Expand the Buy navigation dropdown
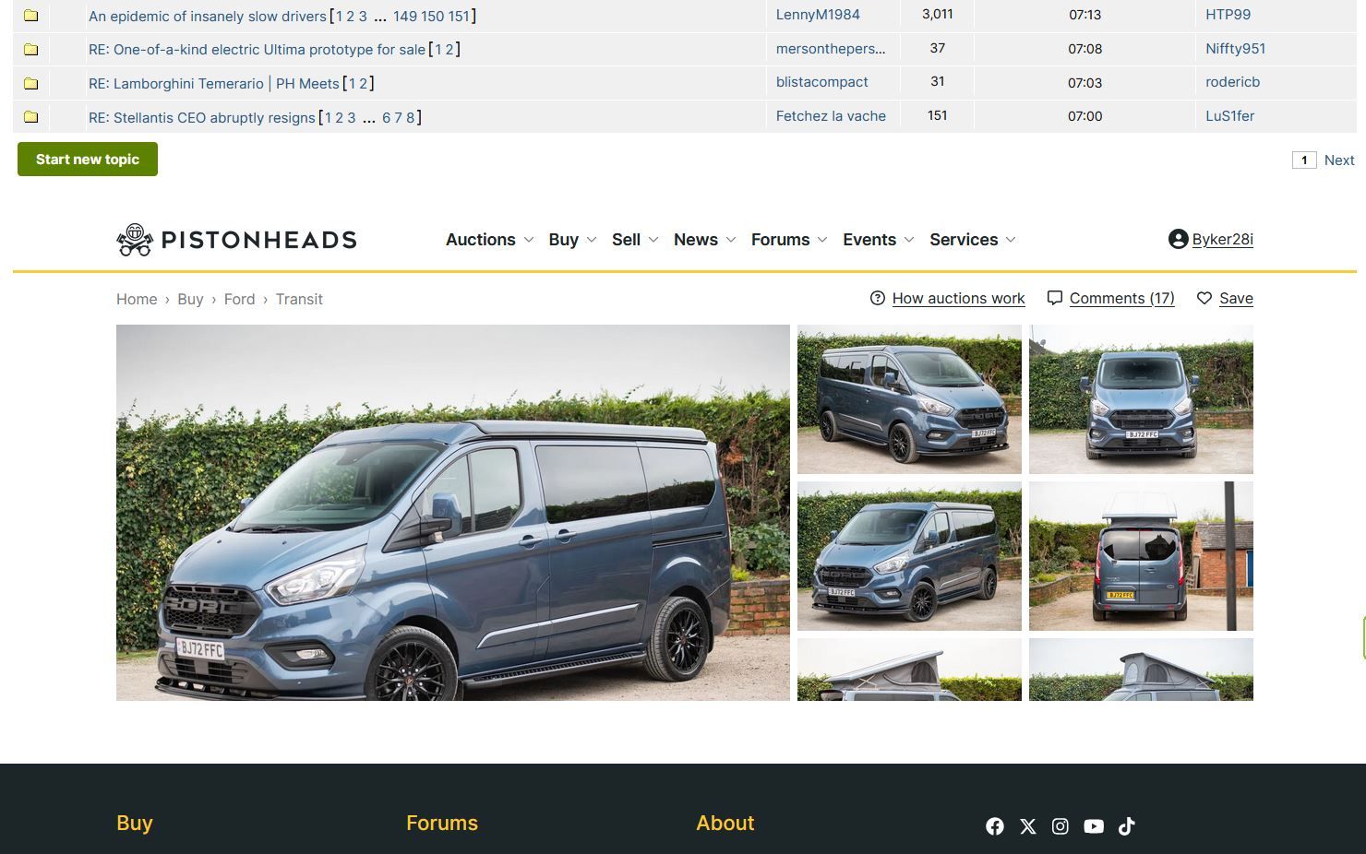Viewport: 1366px width, 854px height. click(x=572, y=240)
